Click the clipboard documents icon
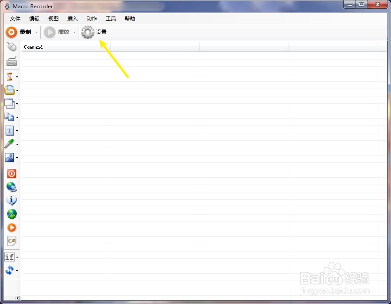This screenshot has height=304, width=391. [10, 117]
